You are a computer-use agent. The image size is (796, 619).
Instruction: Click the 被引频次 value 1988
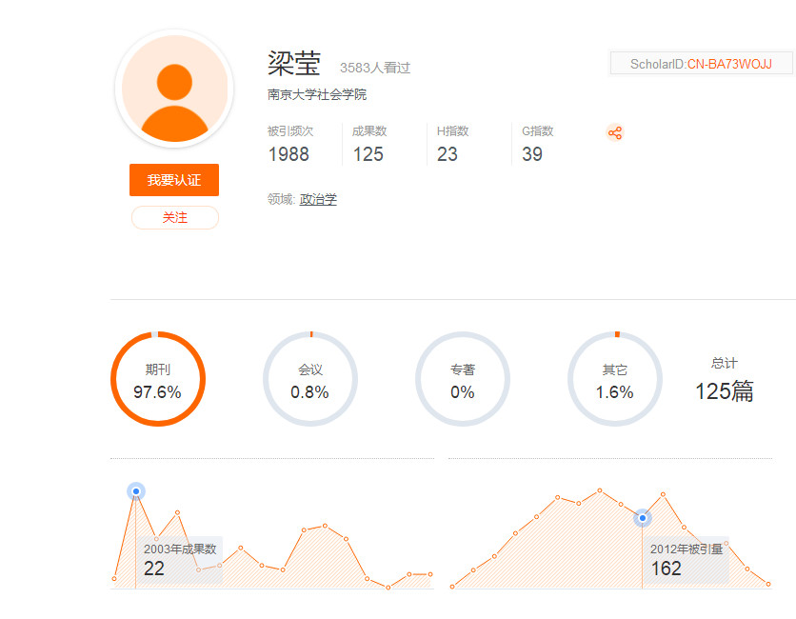tap(289, 154)
